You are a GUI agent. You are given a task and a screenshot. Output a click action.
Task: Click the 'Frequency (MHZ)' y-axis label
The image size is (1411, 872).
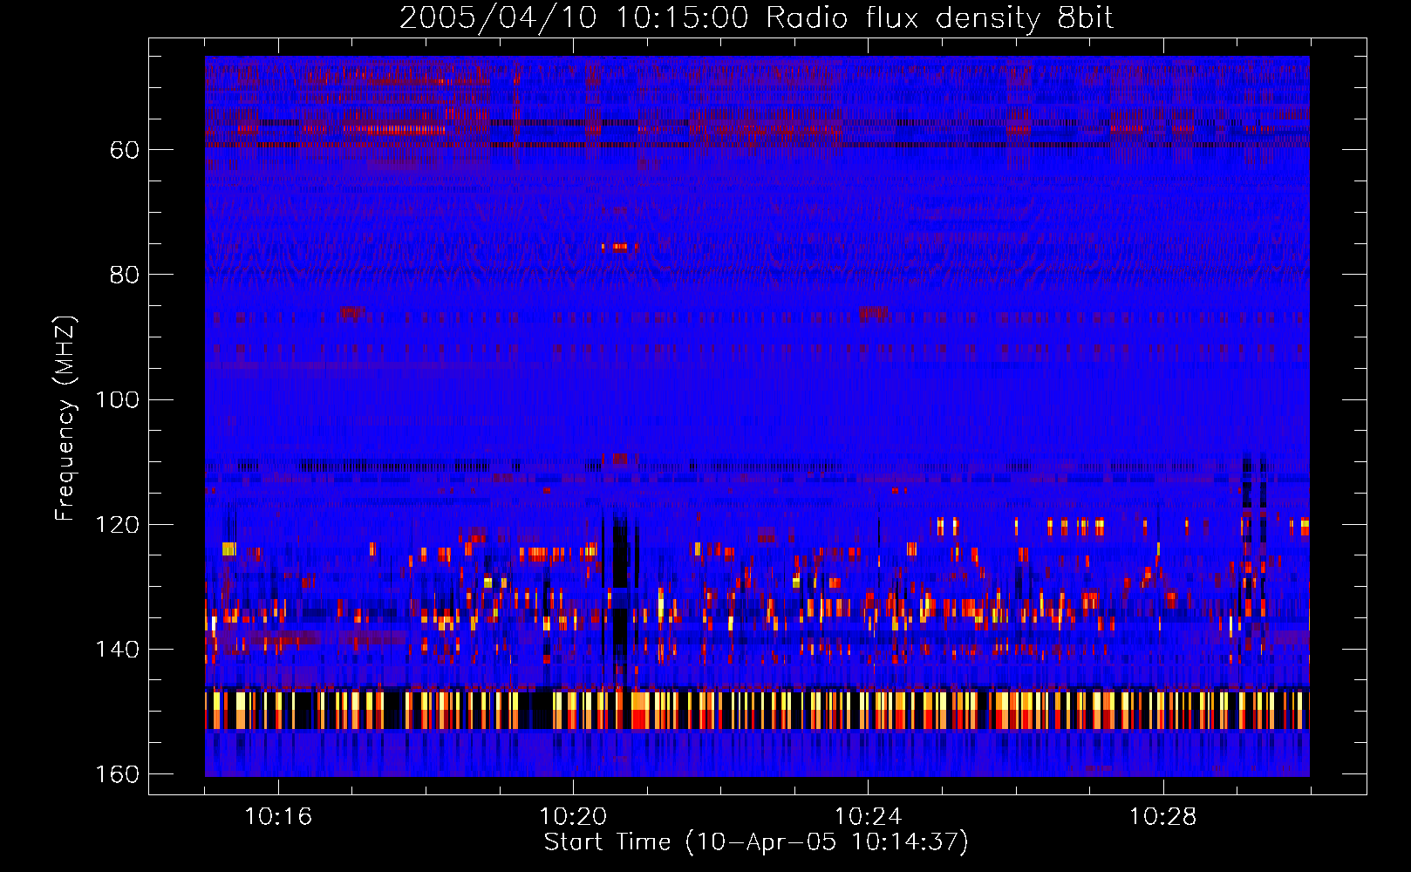click(65, 418)
